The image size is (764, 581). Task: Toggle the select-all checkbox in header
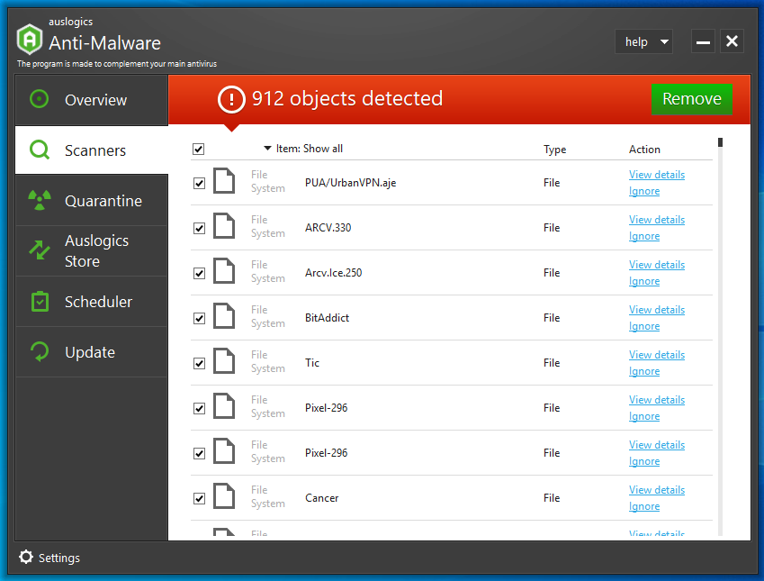tap(199, 149)
